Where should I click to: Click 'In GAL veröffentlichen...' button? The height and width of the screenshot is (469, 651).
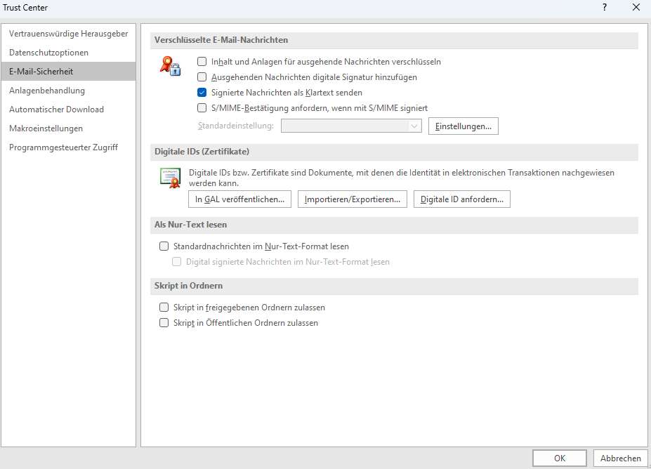click(240, 199)
